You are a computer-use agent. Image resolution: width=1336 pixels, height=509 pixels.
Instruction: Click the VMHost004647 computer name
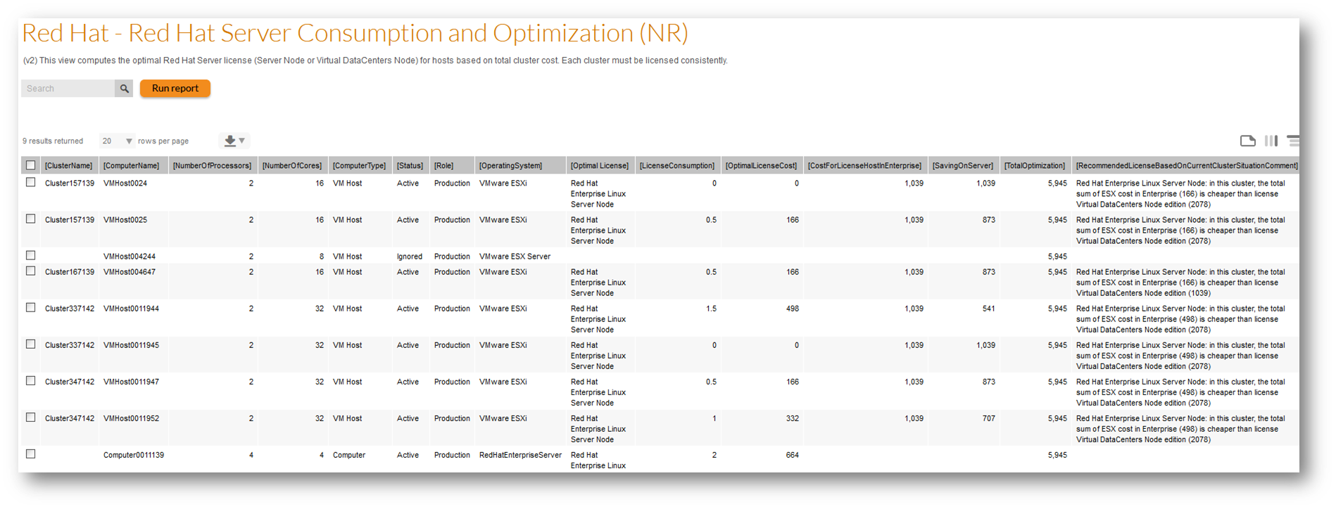130,272
